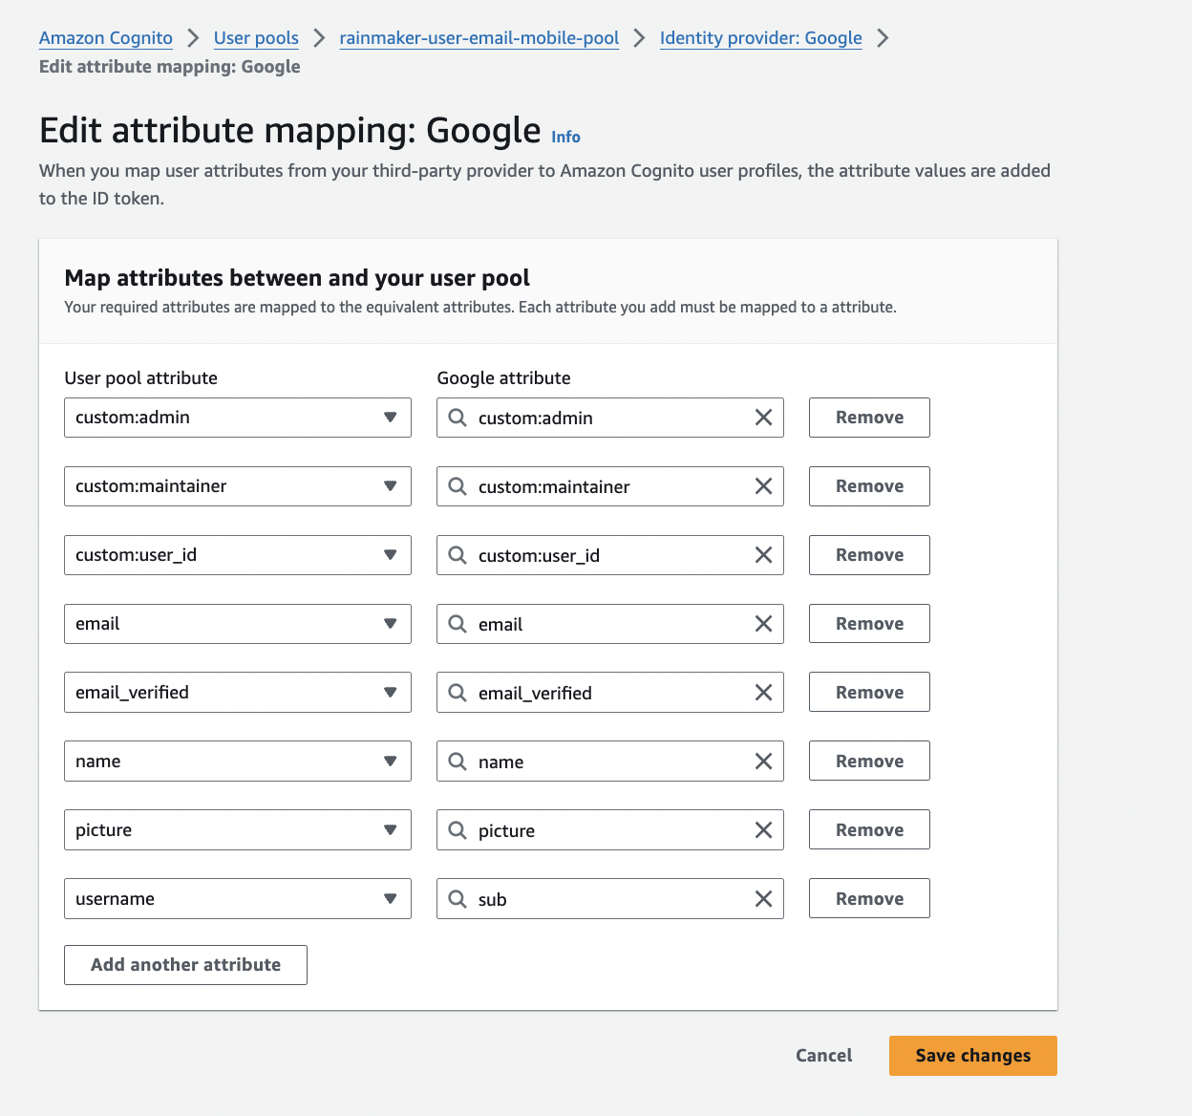The width and height of the screenshot is (1192, 1116).
Task: Remove the custom:maintainer mapping row
Action: [869, 486]
